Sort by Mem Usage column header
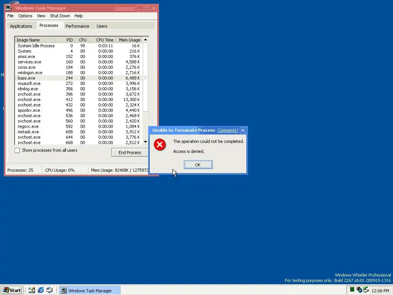The height and width of the screenshot is (295, 393). 129,40
